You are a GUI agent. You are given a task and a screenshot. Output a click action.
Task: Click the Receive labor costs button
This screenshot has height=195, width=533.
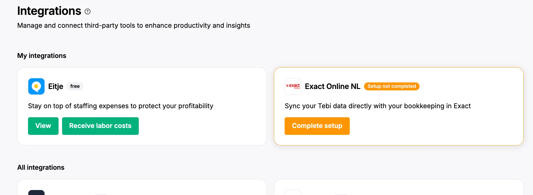pyautogui.click(x=100, y=126)
